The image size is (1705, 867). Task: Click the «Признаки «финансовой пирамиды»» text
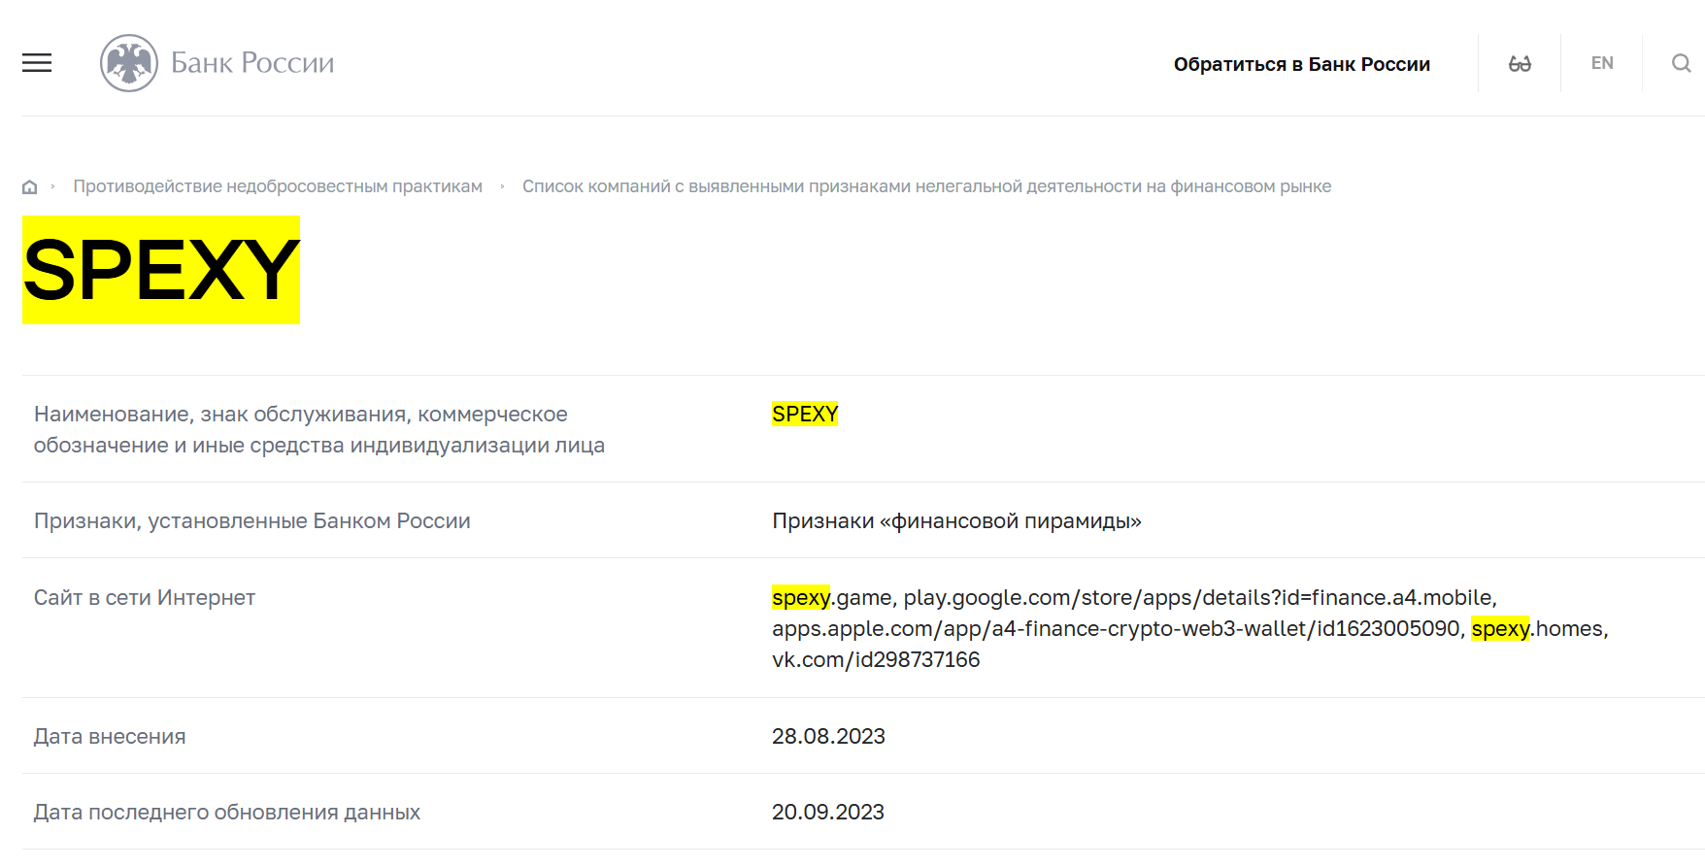click(956, 521)
